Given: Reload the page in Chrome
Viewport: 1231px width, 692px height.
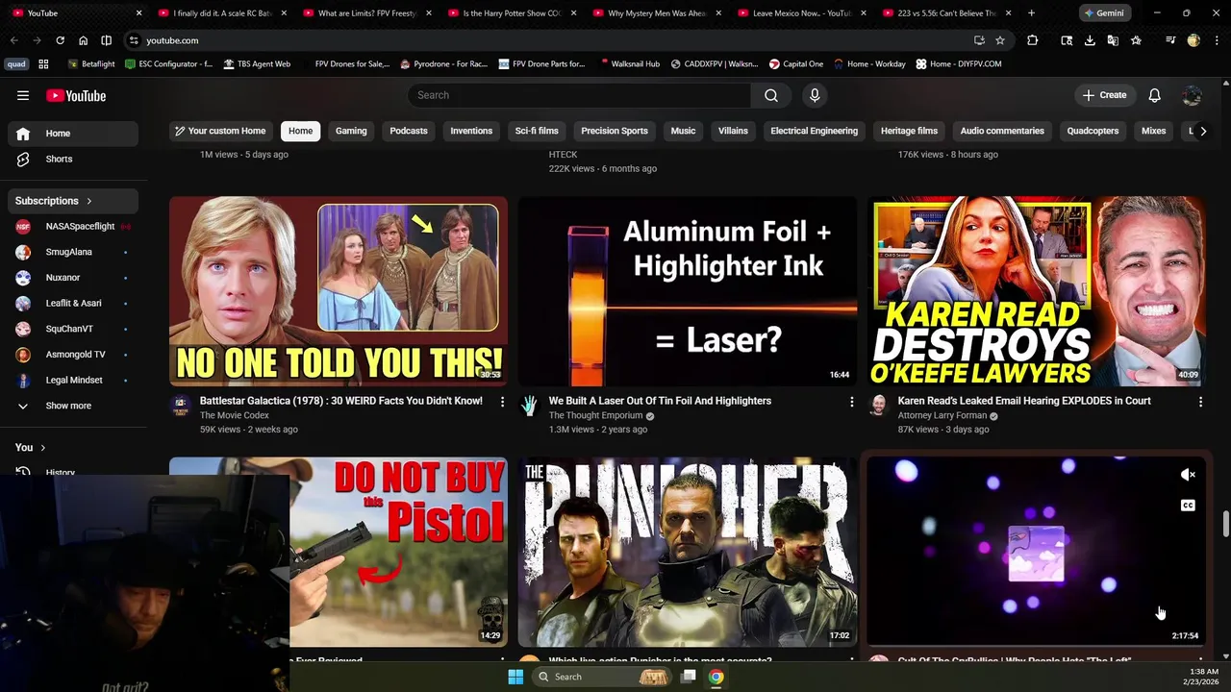Looking at the screenshot, I should 60,40.
